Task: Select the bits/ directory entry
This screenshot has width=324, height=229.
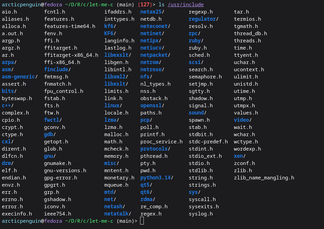Action: click(9, 91)
